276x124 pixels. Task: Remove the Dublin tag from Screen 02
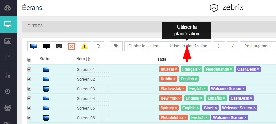click(174, 79)
